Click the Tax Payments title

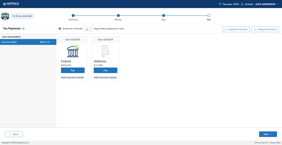[12, 28]
